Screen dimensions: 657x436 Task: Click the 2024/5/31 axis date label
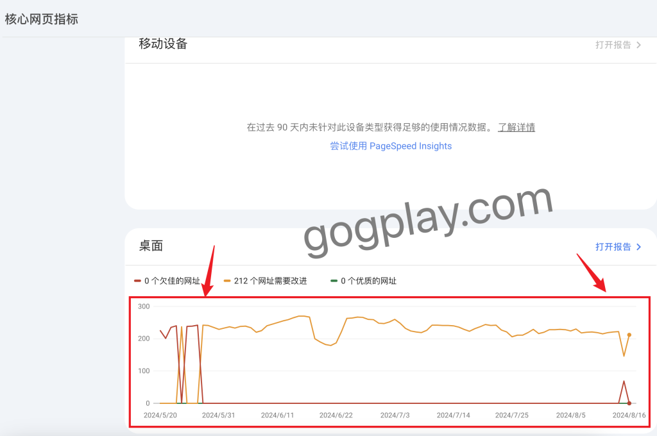pyautogui.click(x=218, y=415)
